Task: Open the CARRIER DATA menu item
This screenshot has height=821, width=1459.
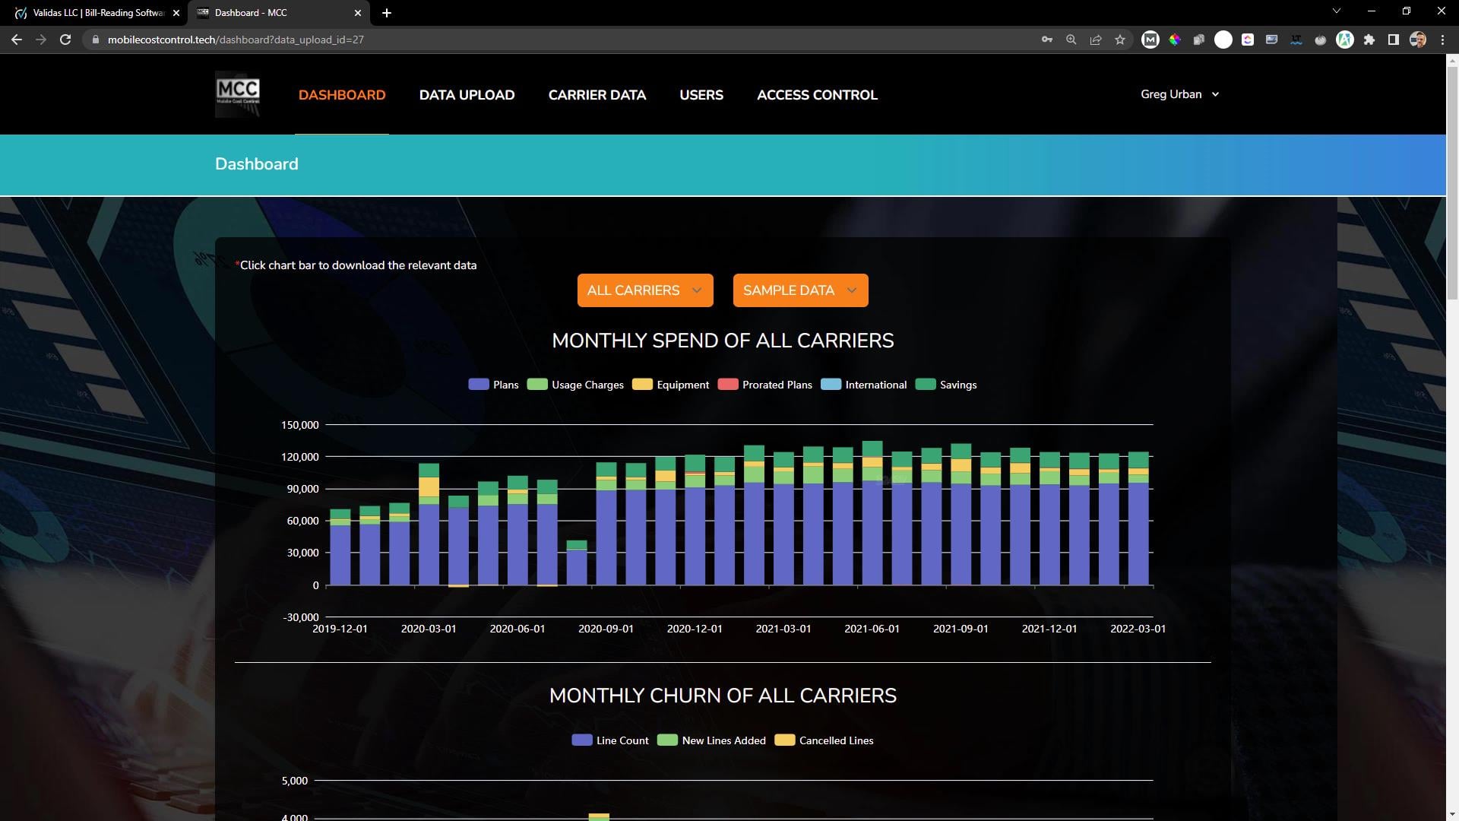Action: pyautogui.click(x=597, y=95)
